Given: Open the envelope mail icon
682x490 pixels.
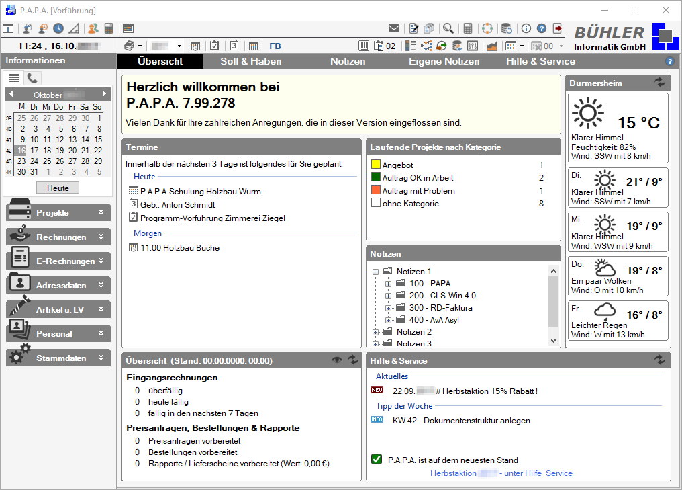Looking at the screenshot, I should click(394, 28).
